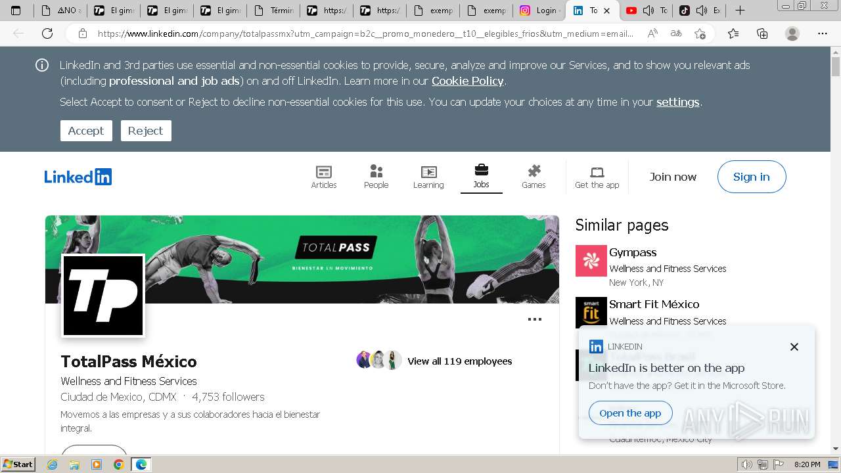Screen dimensions: 841x473
Task: Launch Internet Explorer from taskbar
Action: [x=52, y=464]
